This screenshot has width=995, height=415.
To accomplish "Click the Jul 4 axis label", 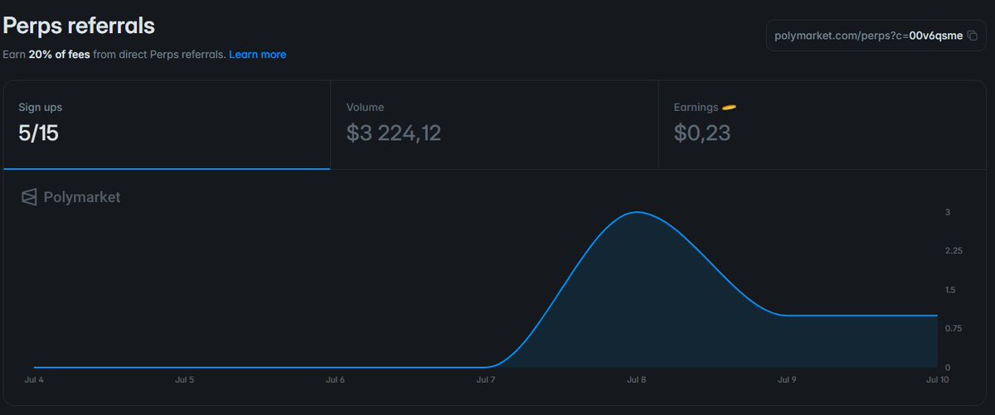I will pos(34,379).
